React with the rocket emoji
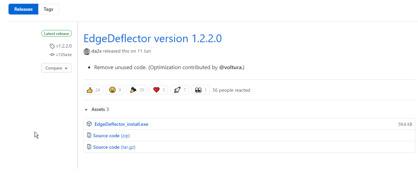Screen dimensions: 418x173 (180, 90)
